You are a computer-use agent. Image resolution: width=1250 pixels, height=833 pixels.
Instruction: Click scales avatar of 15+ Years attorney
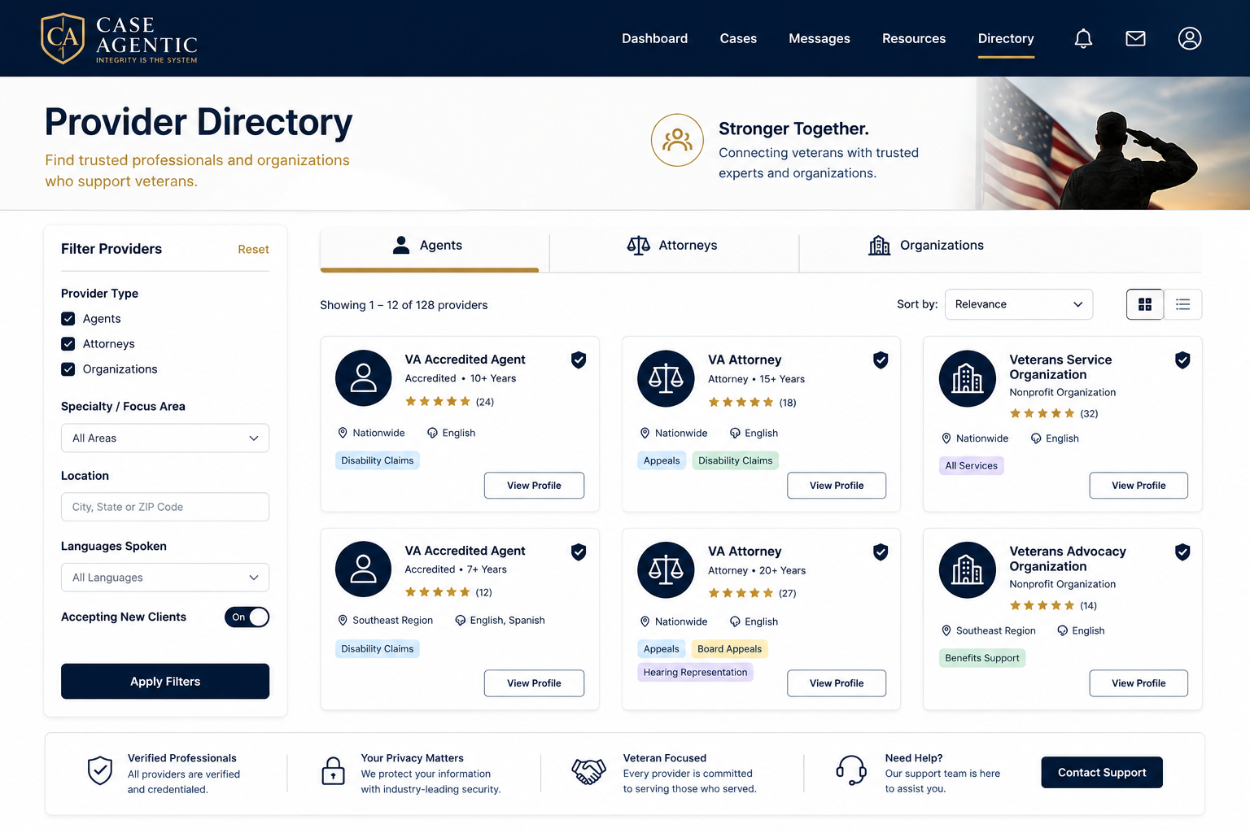pyautogui.click(x=666, y=378)
